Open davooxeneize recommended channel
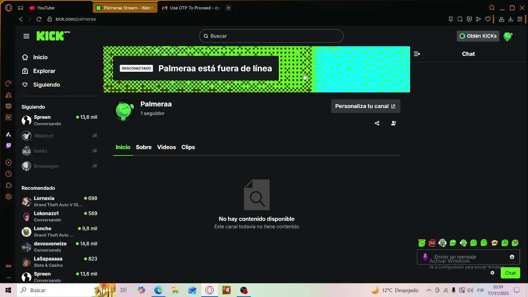The image size is (528, 297). pyautogui.click(x=59, y=247)
